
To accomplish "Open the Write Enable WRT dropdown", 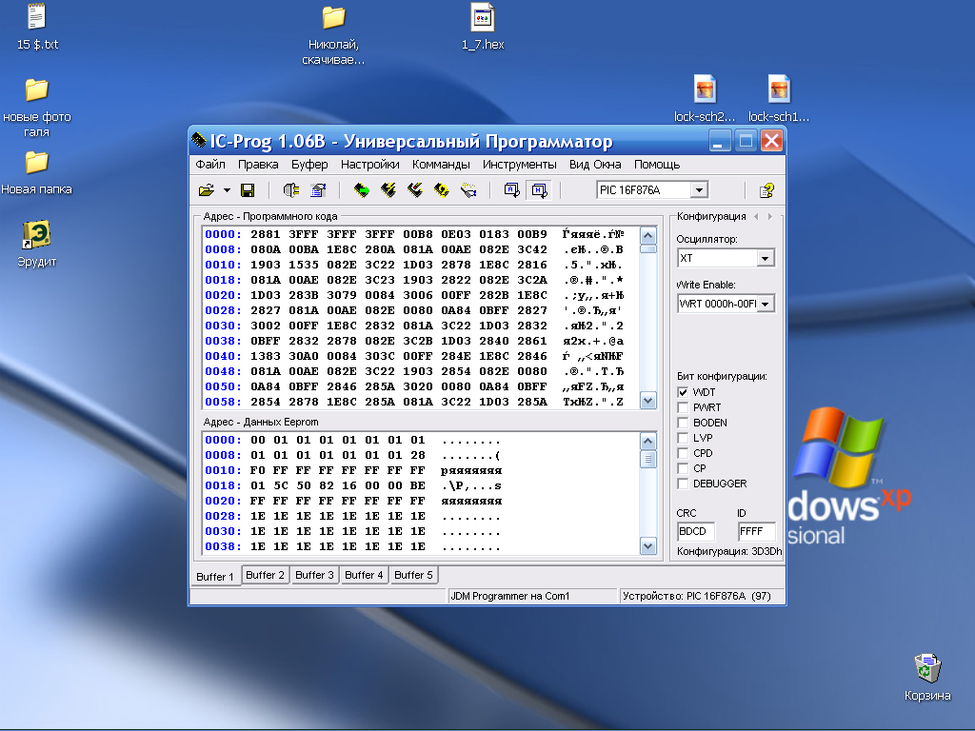I will [766, 304].
